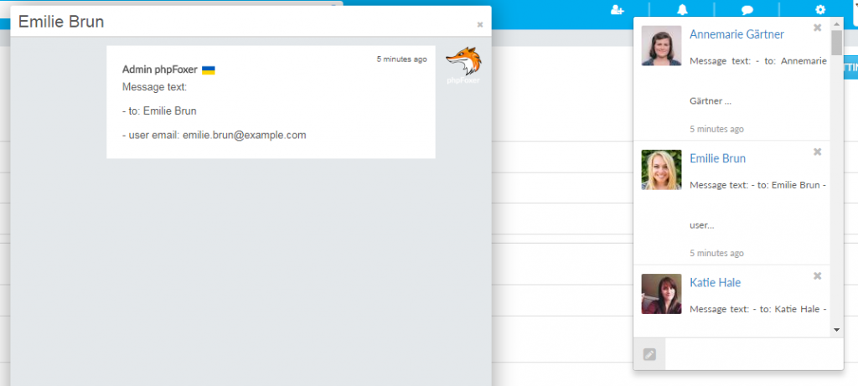Open the messages speech bubble icon
This screenshot has width=858, height=386.
747,10
